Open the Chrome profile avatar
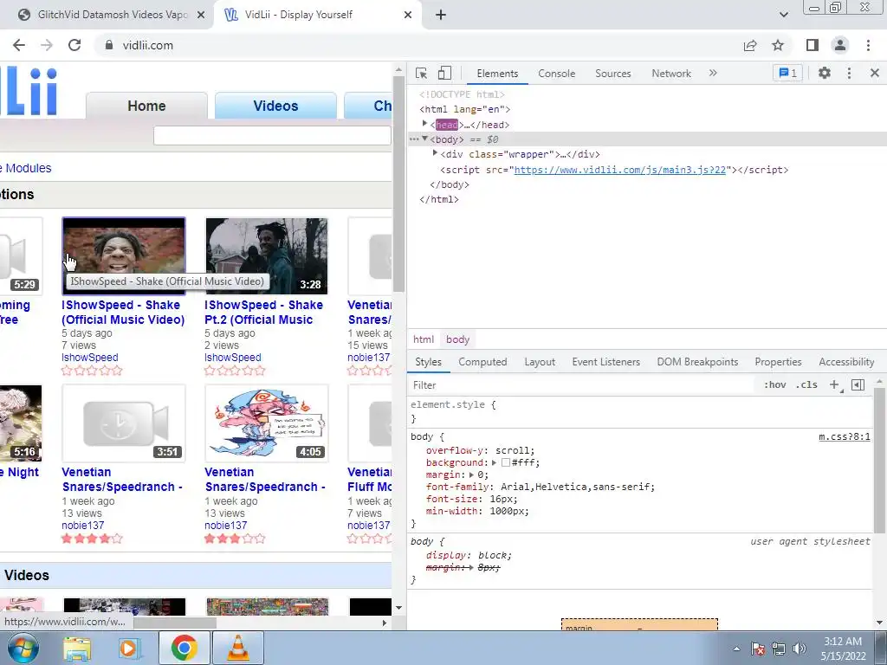 (840, 45)
